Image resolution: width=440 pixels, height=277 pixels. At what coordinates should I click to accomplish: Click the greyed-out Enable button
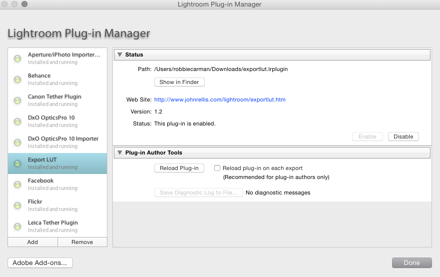pos(367,136)
